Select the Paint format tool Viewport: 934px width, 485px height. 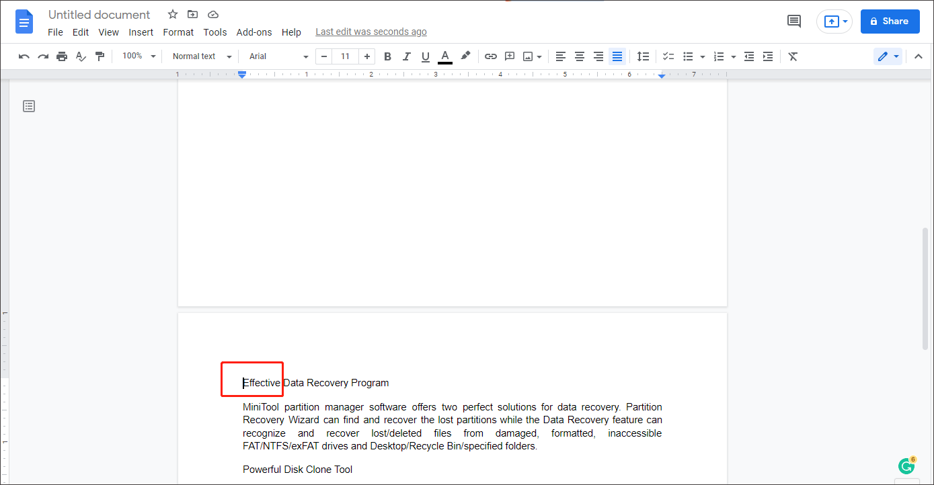100,56
